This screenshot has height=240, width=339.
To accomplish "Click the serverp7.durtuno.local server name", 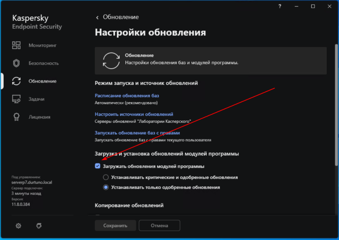I will point(32,182).
